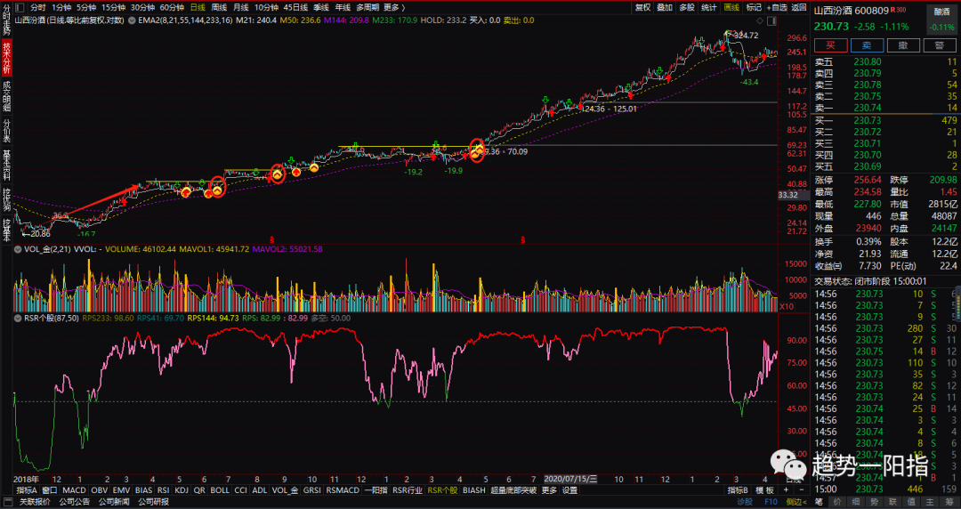
Task: Toggle the 多股 multi-stock view
Action: [x=686, y=7]
